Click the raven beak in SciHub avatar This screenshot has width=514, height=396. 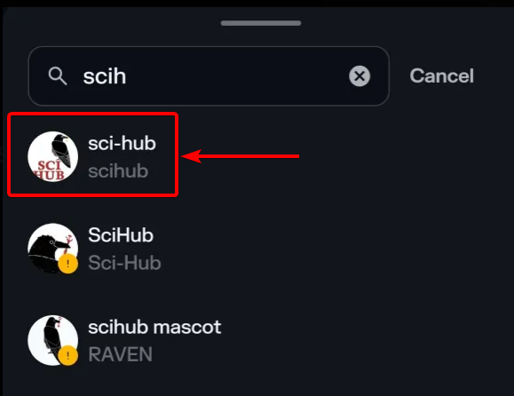[x=62, y=244]
